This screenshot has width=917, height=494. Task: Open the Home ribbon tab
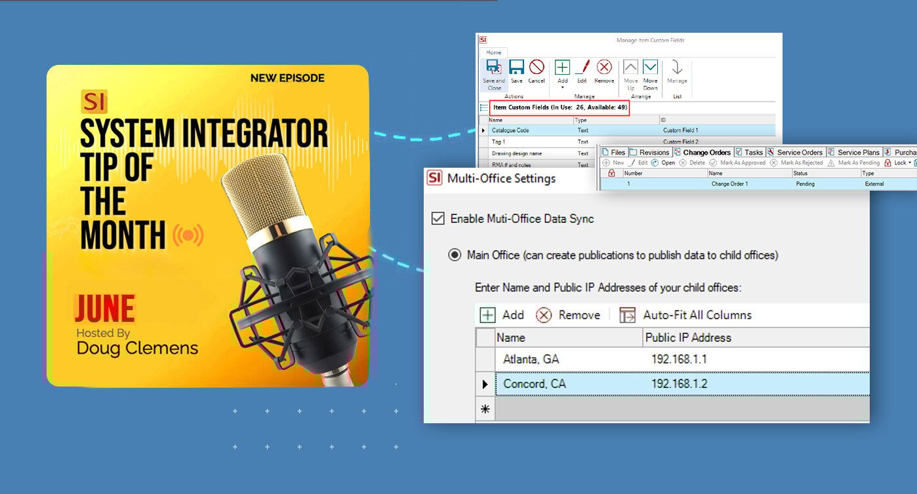click(494, 52)
